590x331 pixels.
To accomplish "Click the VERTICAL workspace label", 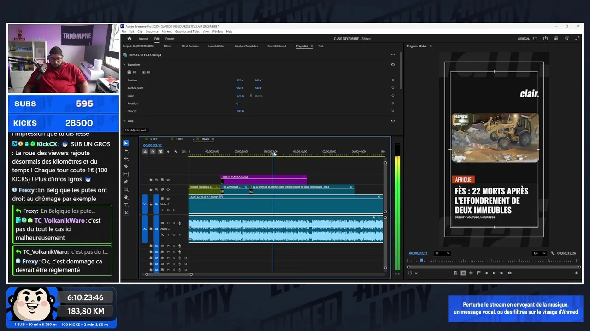I will click(x=524, y=39).
